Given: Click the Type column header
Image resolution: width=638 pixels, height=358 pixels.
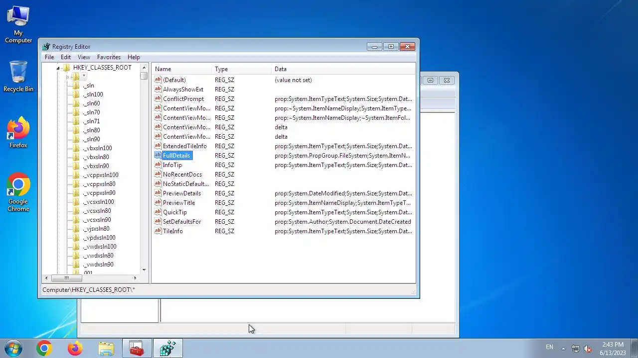Looking at the screenshot, I should pos(241,69).
